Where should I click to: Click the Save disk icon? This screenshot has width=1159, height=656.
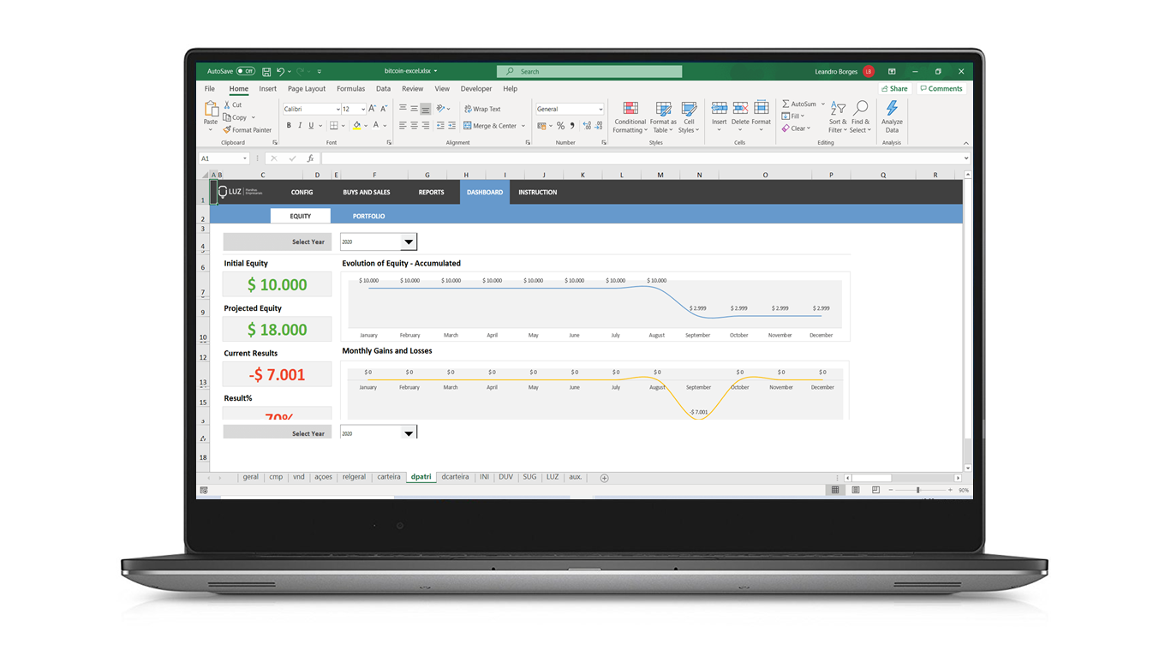(266, 71)
